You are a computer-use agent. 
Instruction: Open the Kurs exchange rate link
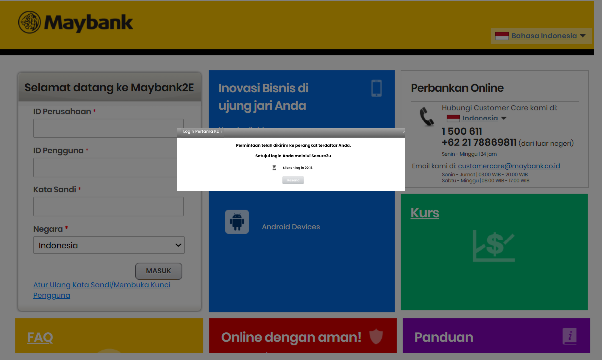425,213
